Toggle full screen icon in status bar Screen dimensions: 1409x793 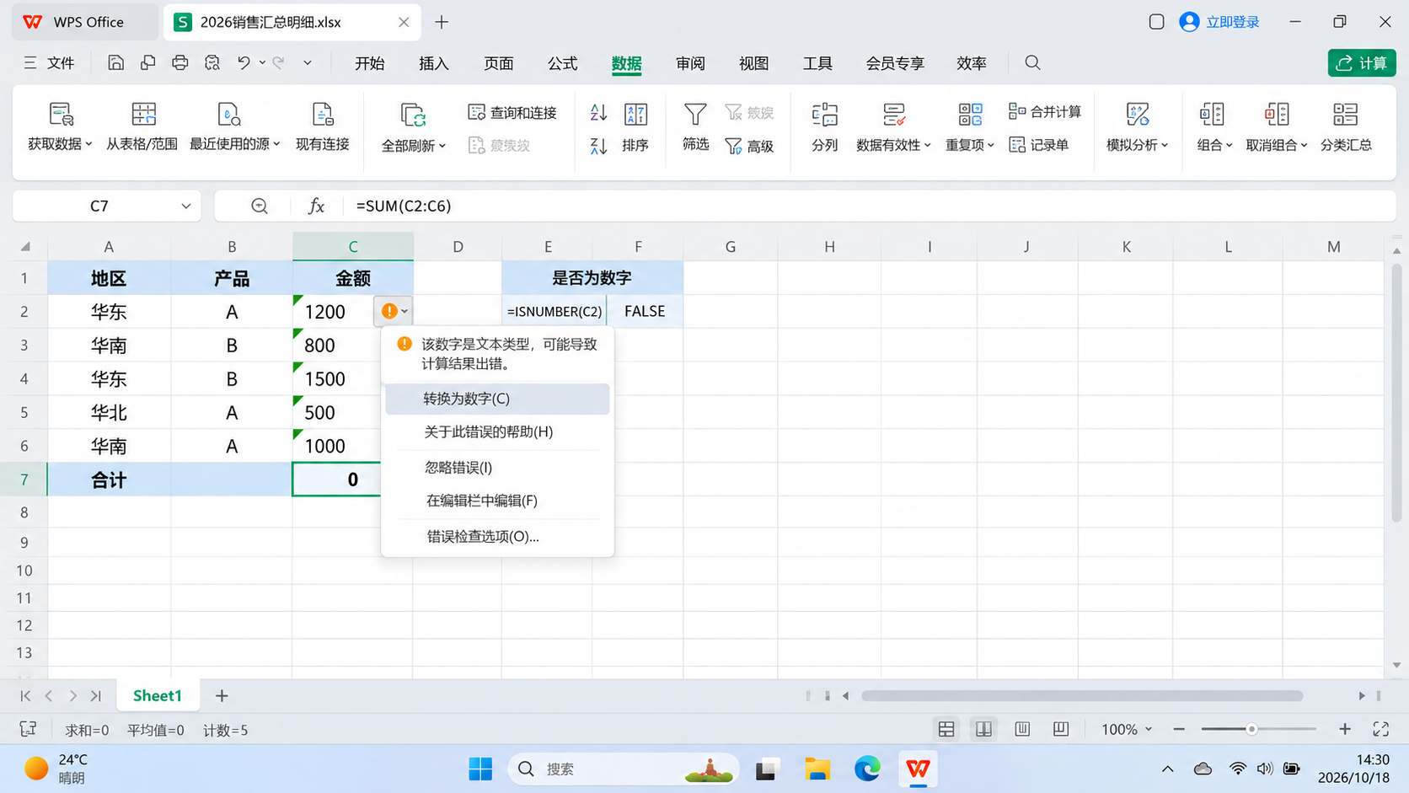tap(1380, 729)
